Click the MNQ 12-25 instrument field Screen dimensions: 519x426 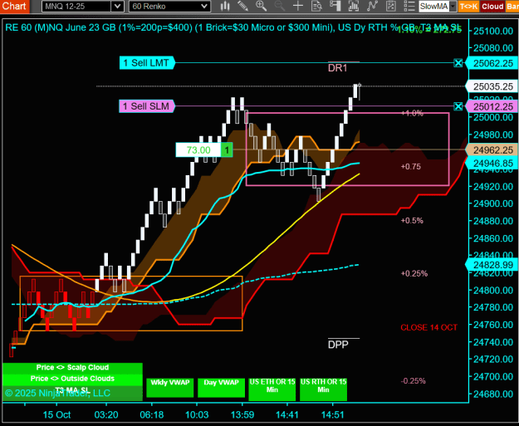click(x=76, y=7)
